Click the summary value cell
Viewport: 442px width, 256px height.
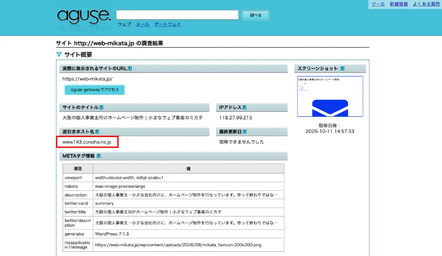point(188,203)
